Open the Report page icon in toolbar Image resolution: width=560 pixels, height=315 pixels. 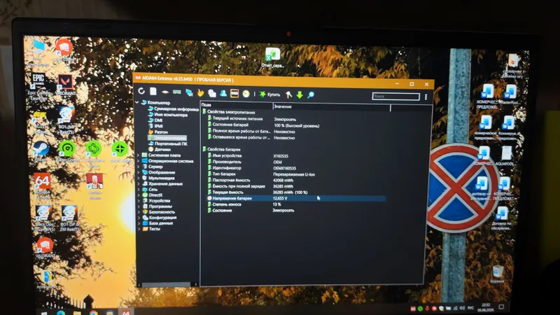pyautogui.click(x=153, y=92)
